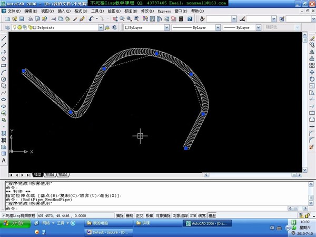
Task: Switch to the 布局1 layout tab
Action: pyautogui.click(x=50, y=175)
